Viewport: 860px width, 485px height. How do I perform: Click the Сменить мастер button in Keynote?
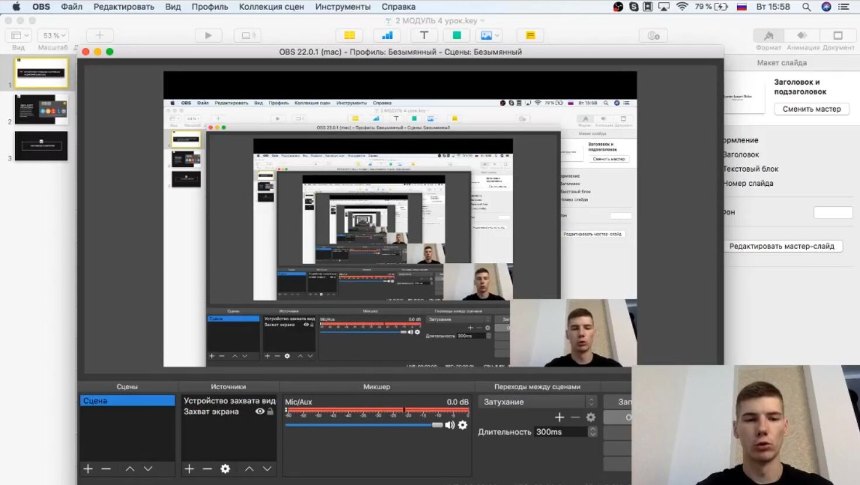coord(811,109)
